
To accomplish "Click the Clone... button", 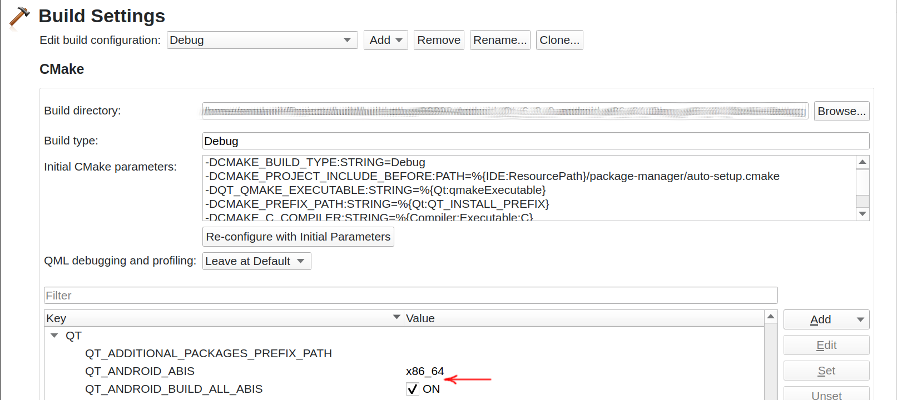I will (559, 40).
